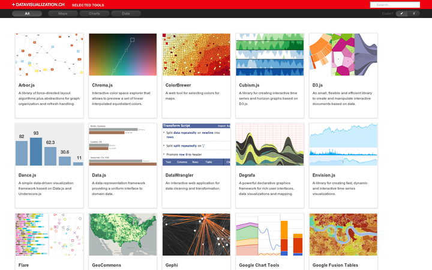Disable Code with the X toggle
Image resolution: width=432 pixels, height=270 pixels.
click(414, 13)
